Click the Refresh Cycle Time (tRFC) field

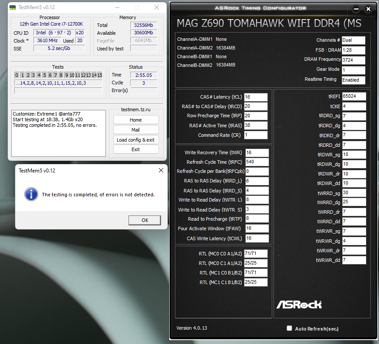[x=257, y=162]
